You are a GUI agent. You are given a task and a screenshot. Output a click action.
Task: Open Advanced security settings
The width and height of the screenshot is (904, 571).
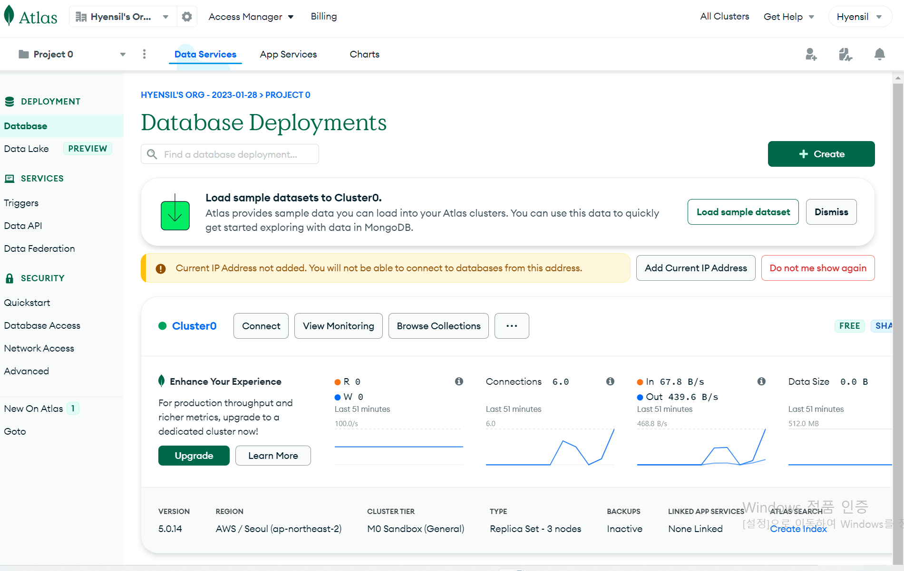[x=27, y=371]
